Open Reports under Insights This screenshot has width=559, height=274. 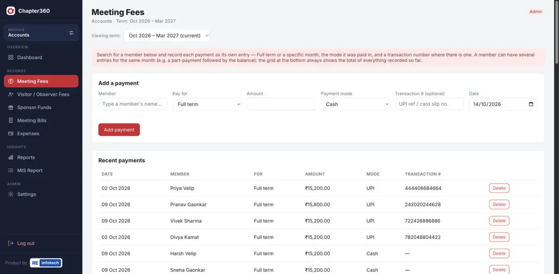click(41, 158)
